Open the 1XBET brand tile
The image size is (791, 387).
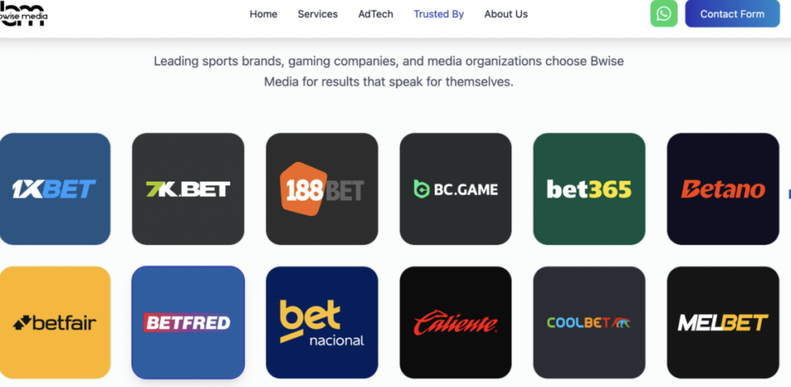click(x=54, y=188)
